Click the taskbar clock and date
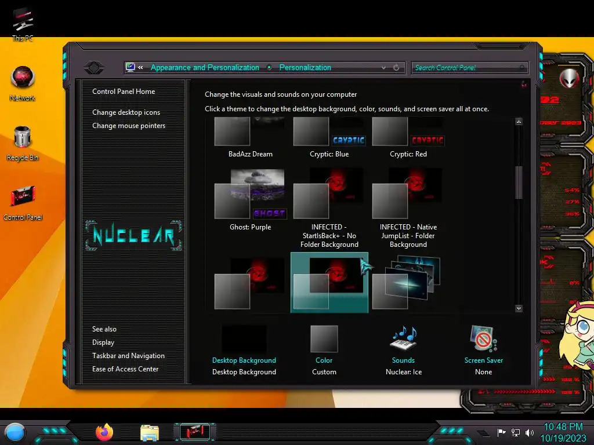 coord(563,432)
